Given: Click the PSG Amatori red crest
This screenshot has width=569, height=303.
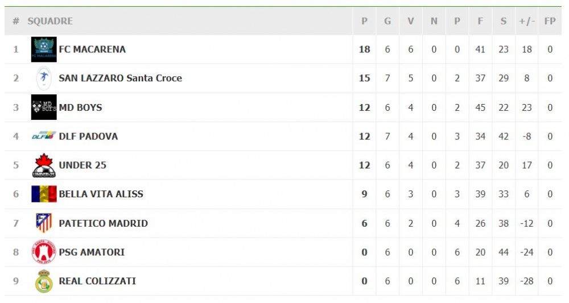Looking at the screenshot, I should coord(44,252).
